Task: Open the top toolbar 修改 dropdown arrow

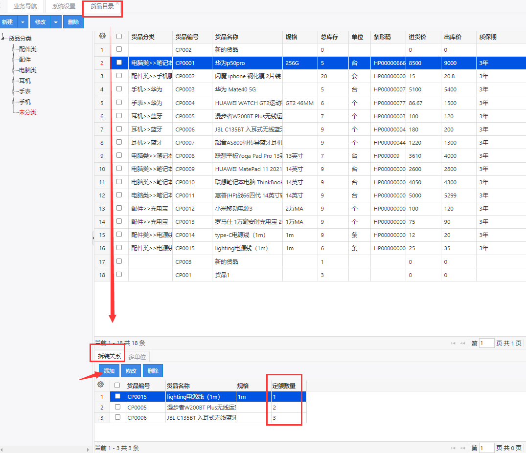Action: point(56,22)
